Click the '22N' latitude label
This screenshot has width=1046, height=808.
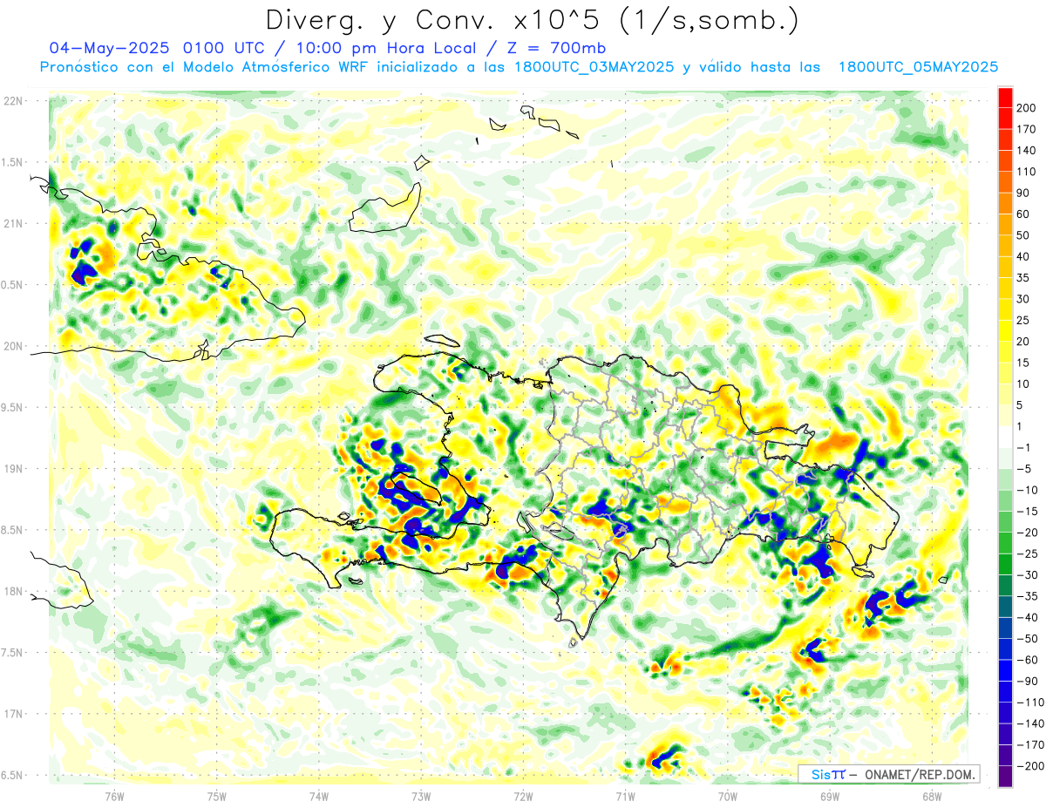13,101
